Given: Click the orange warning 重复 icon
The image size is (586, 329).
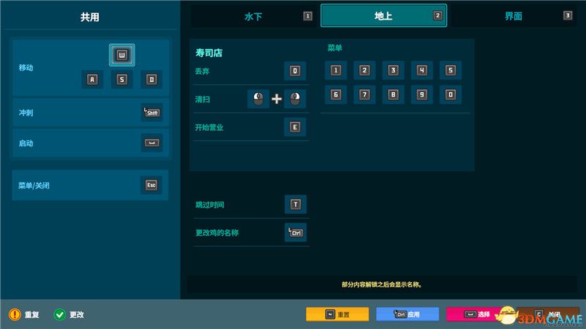Looking at the screenshot, I should pos(15,314).
